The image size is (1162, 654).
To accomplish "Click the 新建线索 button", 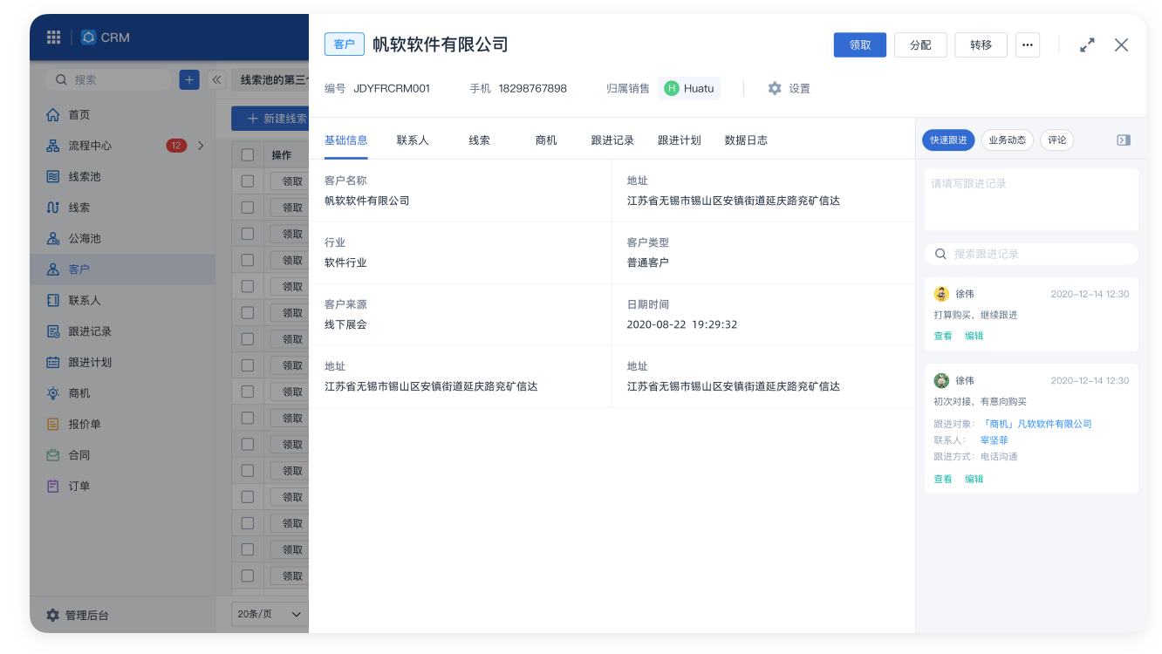I will click(270, 119).
